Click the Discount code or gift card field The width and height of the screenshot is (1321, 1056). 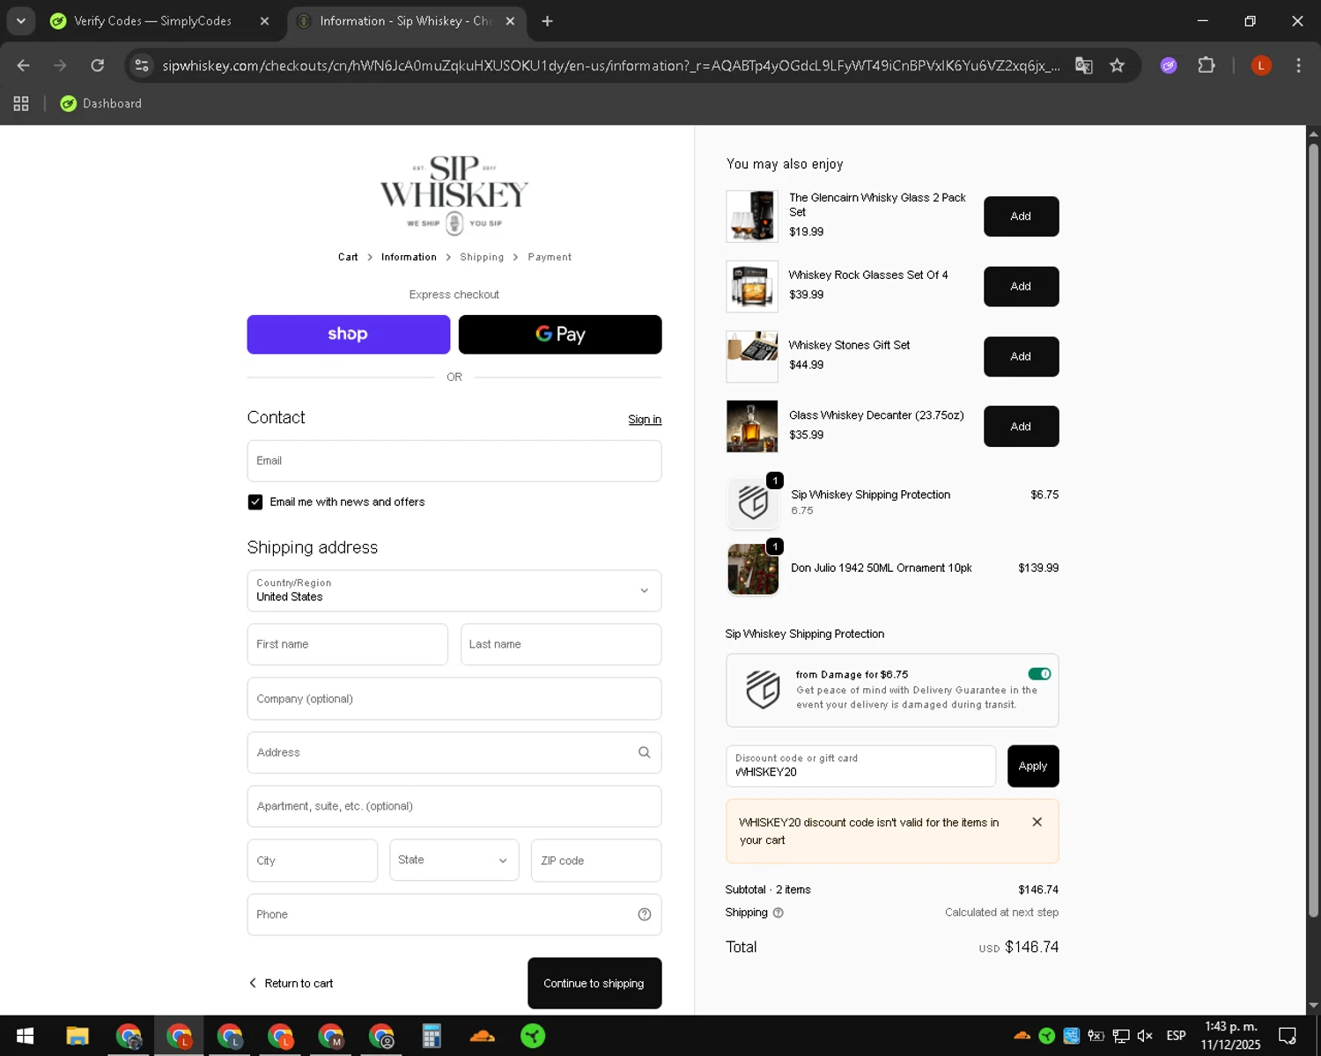point(860,766)
